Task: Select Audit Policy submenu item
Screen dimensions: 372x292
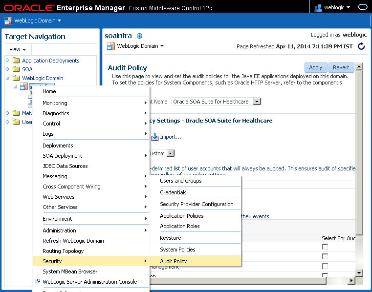Action: pyautogui.click(x=196, y=261)
